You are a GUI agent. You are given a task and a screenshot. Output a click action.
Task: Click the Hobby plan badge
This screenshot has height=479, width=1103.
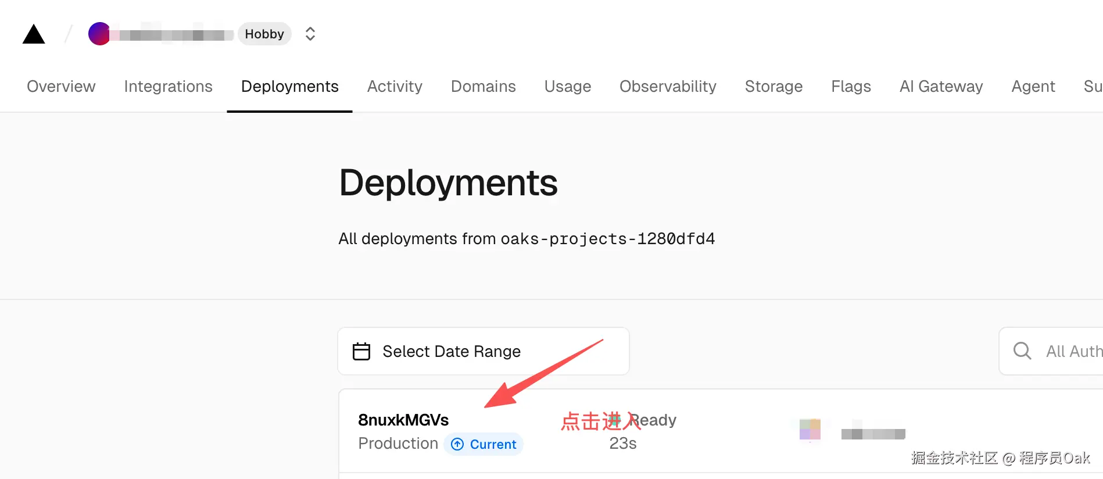pyautogui.click(x=264, y=34)
